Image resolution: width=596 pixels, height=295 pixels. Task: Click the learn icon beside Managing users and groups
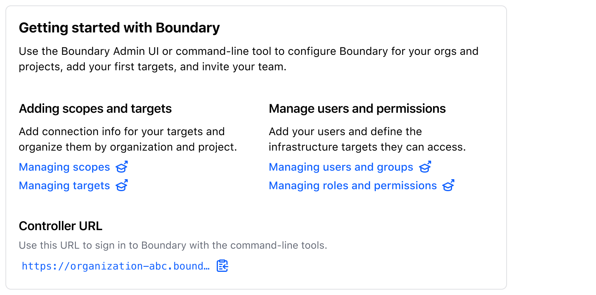click(425, 167)
